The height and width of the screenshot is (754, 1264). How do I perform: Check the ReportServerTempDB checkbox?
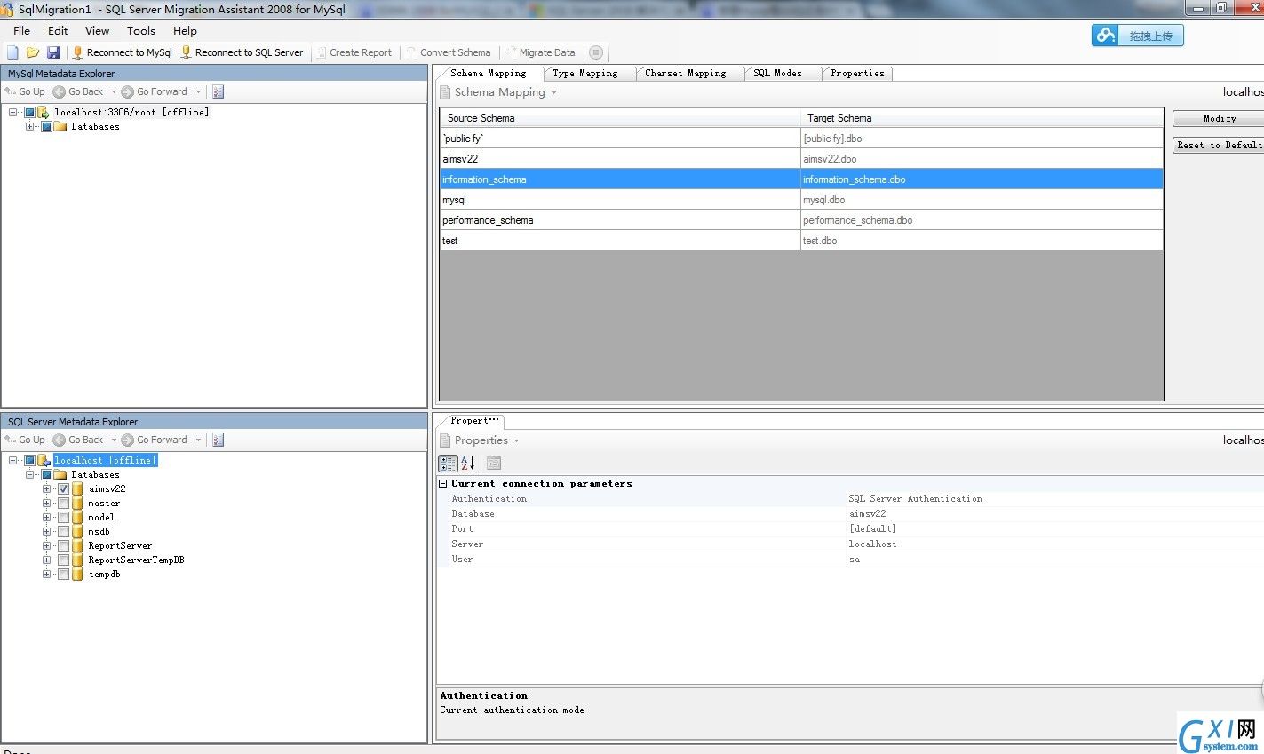tap(64, 560)
